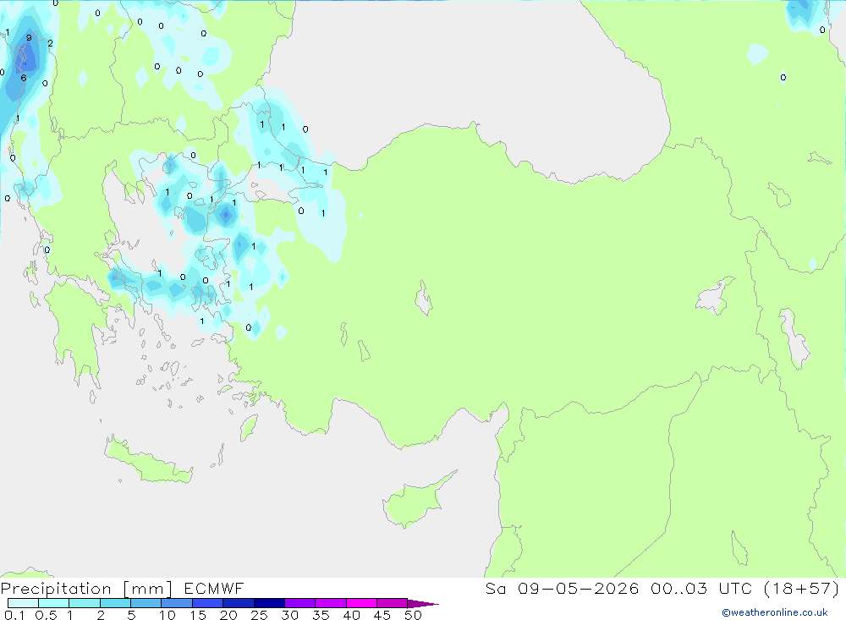This screenshot has height=620, width=846.
Task: Pick the purple swatch between 30 and 35
Action: (299, 603)
